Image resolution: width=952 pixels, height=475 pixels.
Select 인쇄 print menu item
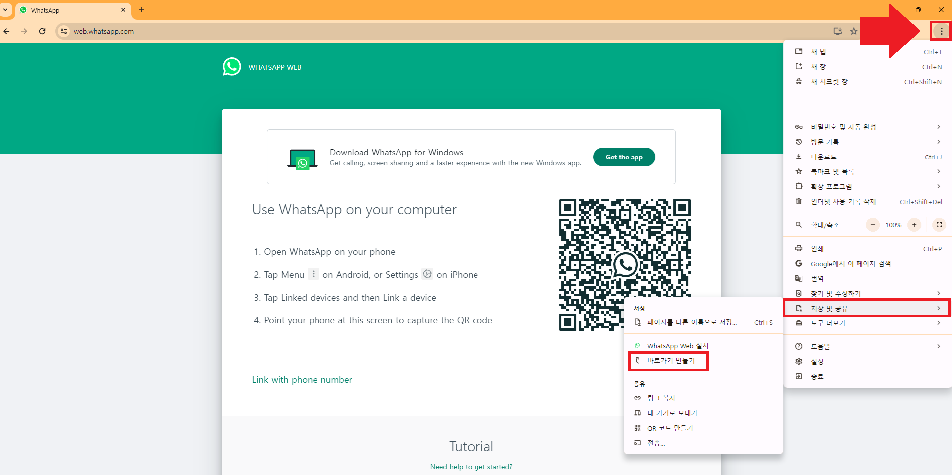coord(868,248)
